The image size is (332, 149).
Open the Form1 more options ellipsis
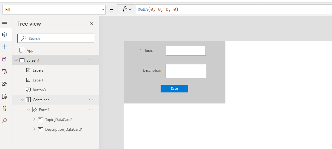[91, 109]
